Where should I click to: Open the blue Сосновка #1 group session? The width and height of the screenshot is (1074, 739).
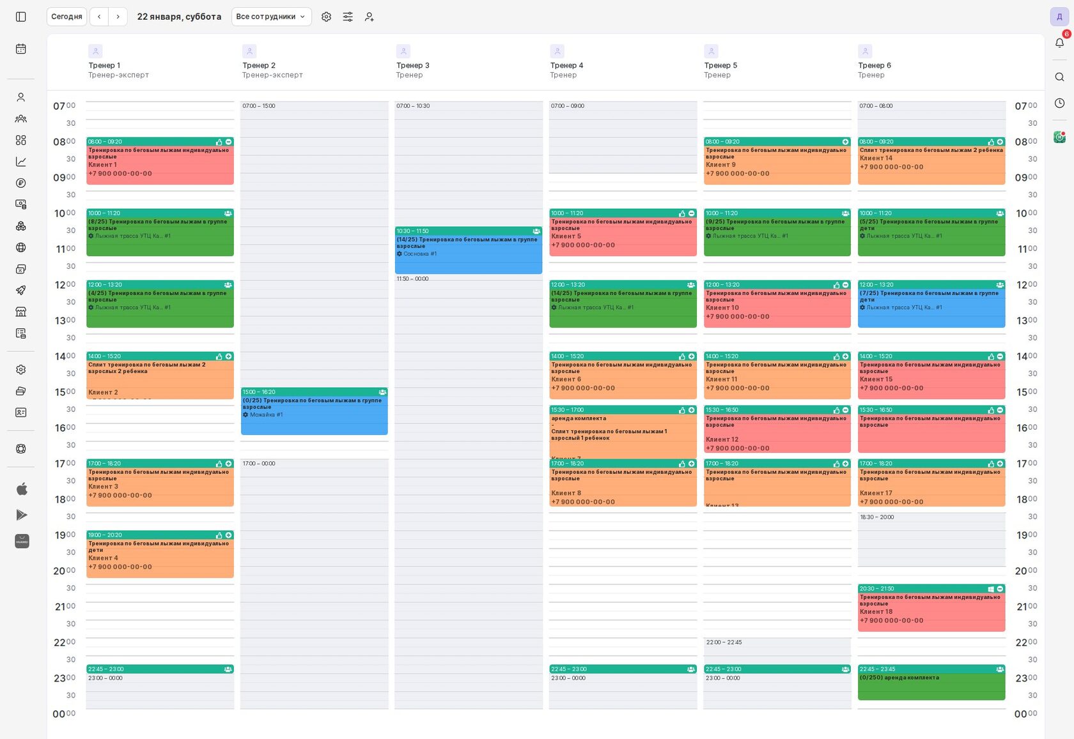[x=469, y=250]
